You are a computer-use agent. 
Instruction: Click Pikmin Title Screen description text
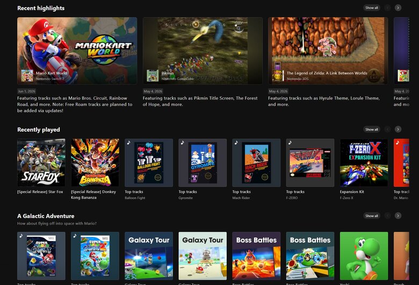[x=200, y=101]
